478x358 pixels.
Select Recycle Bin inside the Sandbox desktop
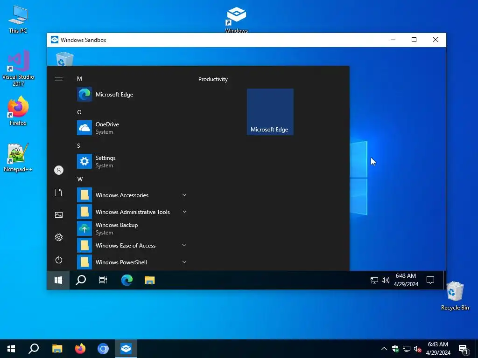coord(64,58)
